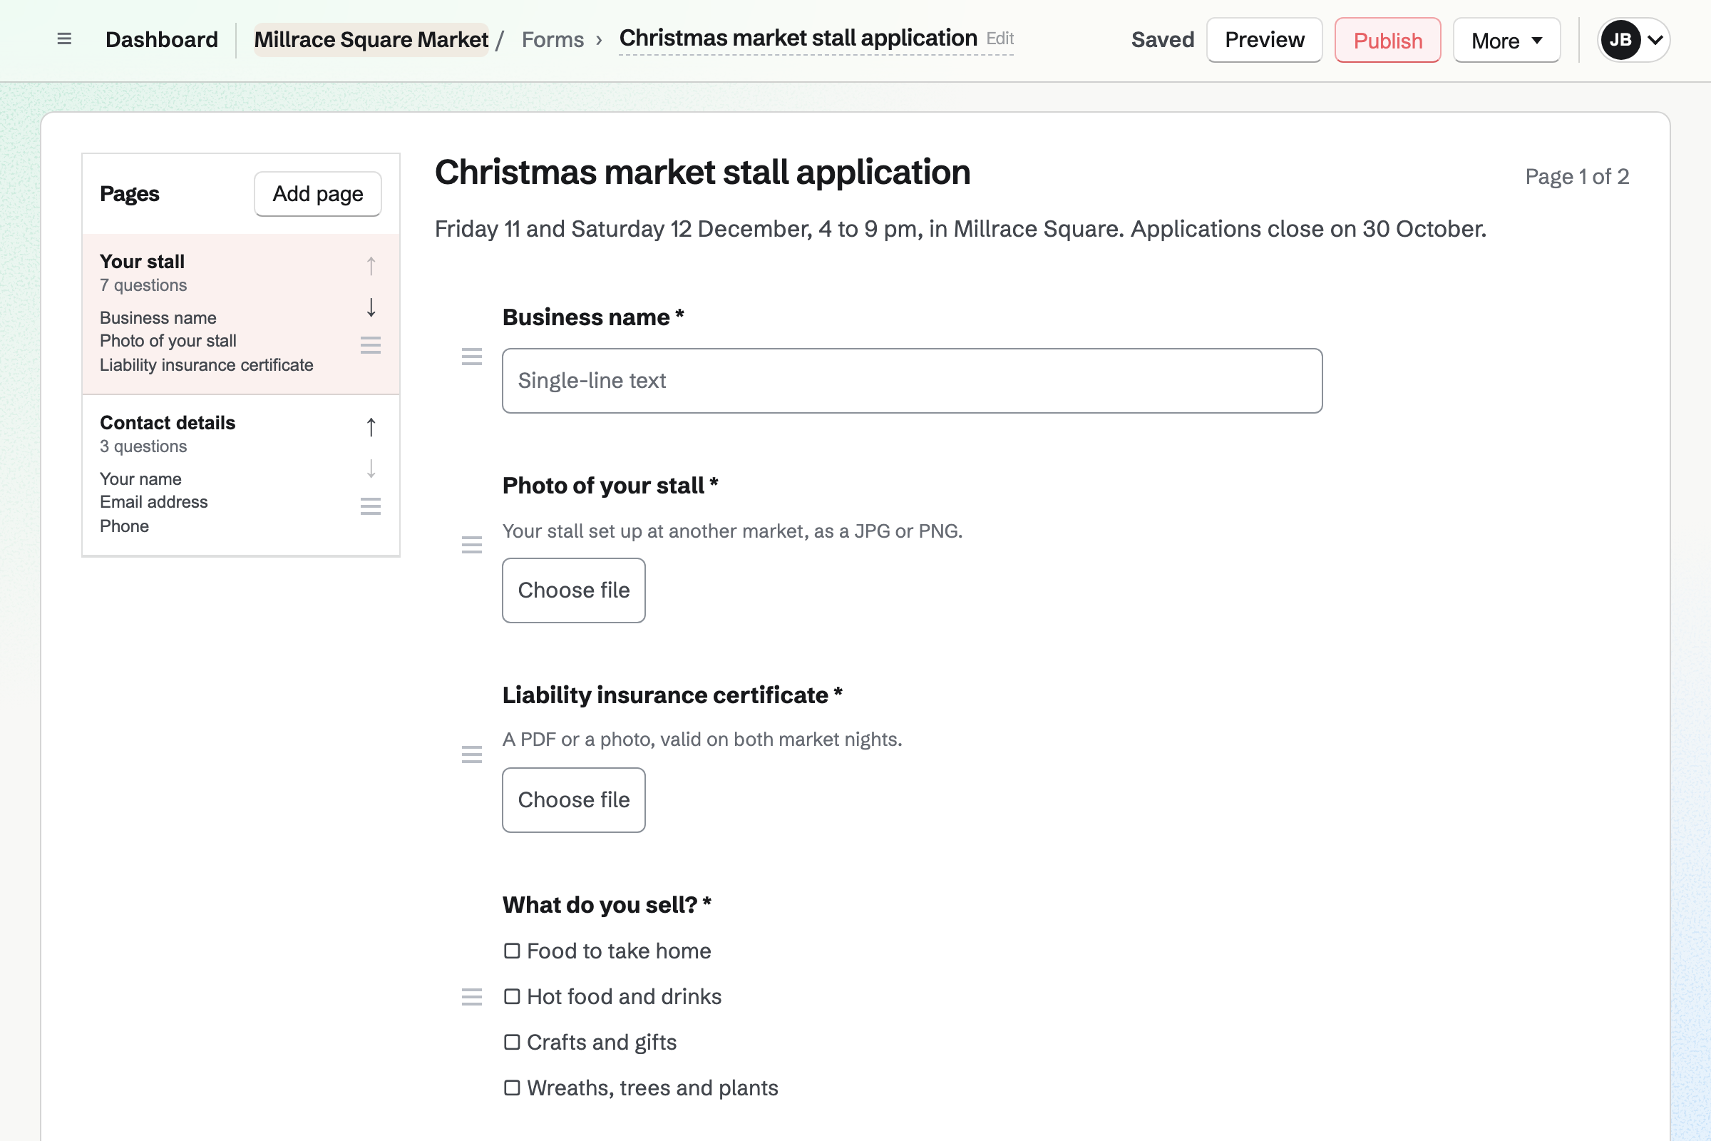Move Contact details page up arrow
The image size is (1711, 1141).
(371, 427)
